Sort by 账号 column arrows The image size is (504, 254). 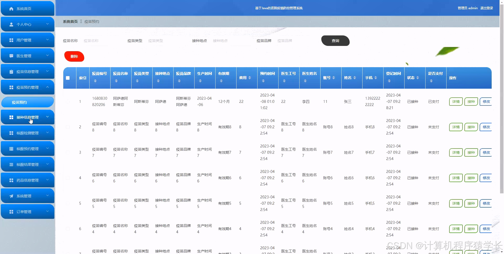[334, 78]
